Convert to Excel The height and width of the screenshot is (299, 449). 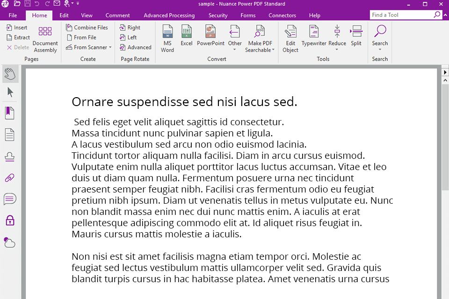187,36
